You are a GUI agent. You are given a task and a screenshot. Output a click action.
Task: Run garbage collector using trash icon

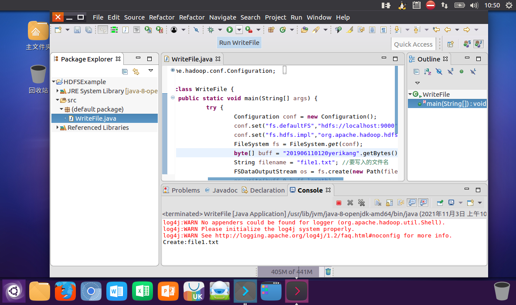pyautogui.click(x=328, y=272)
